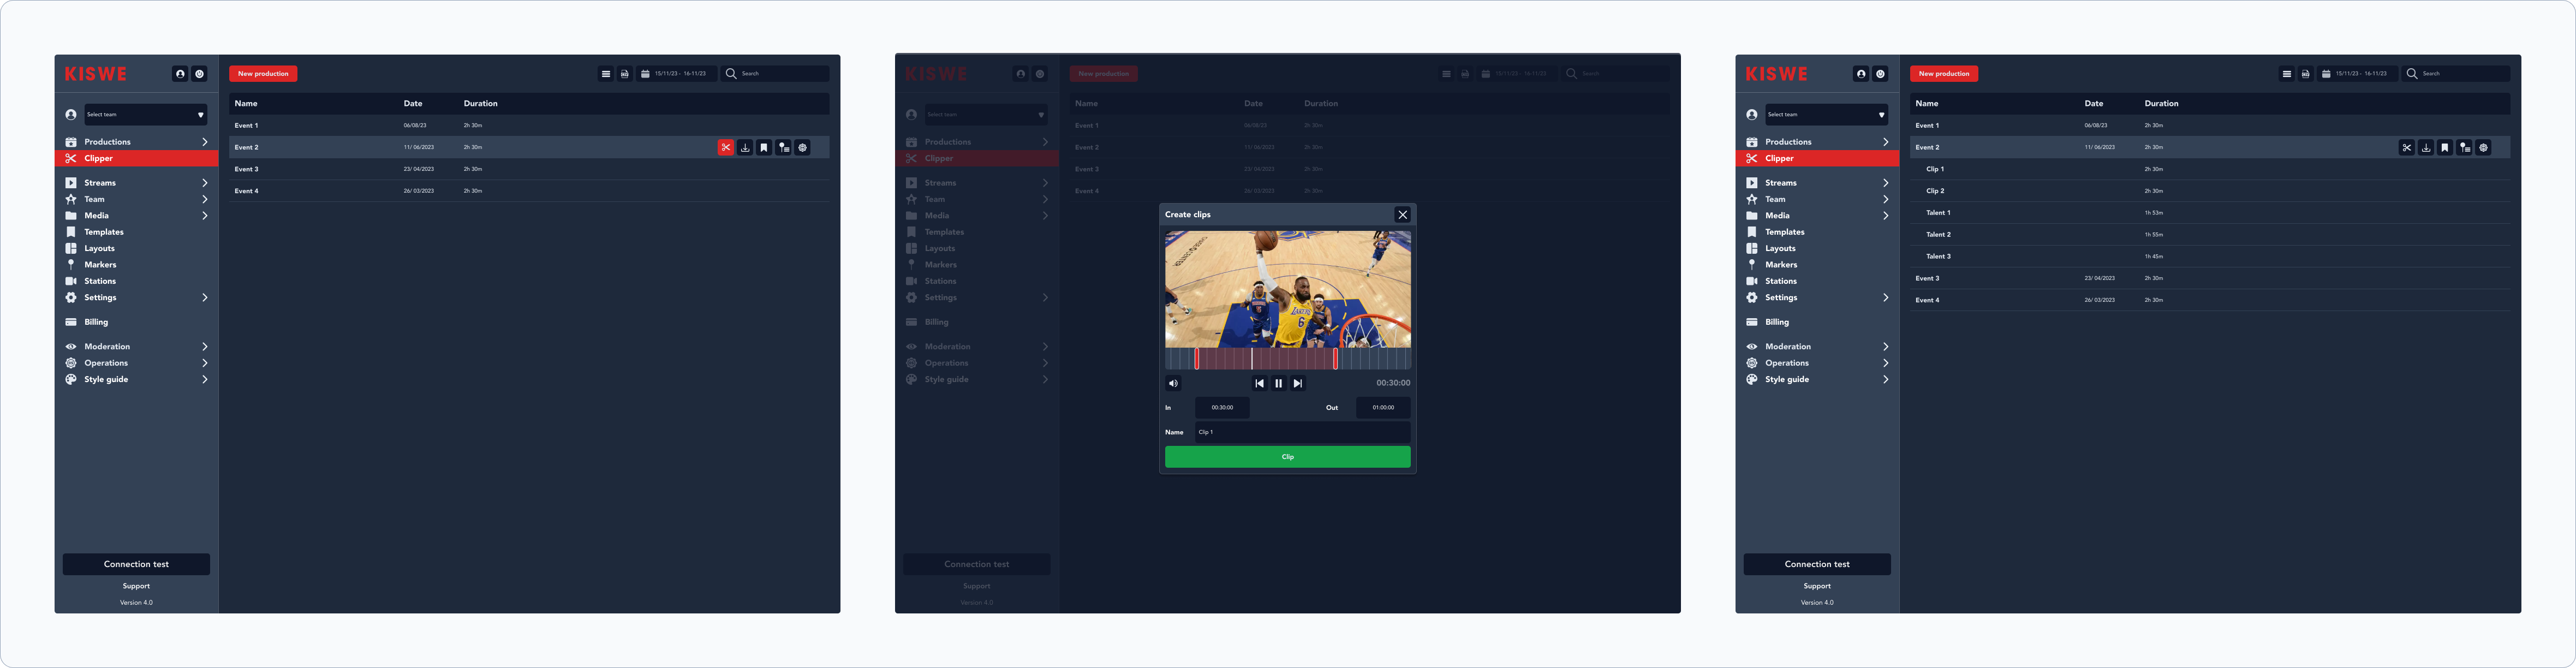Expand Team chevron in left screen sidebar
This screenshot has height=668, width=2576.
coord(205,199)
